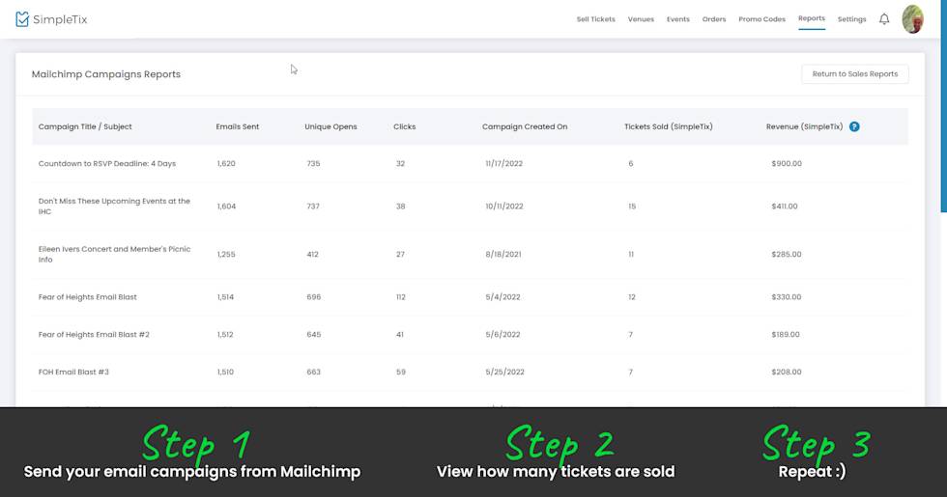This screenshot has width=947, height=497.
Task: Click the 5/4/2022 created date
Action: point(502,297)
